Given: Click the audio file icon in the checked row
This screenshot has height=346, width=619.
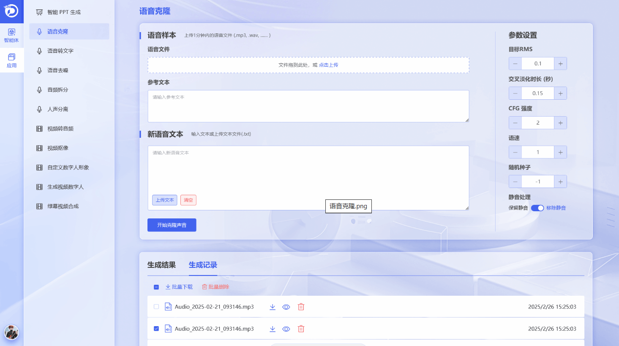Looking at the screenshot, I should [x=168, y=329].
